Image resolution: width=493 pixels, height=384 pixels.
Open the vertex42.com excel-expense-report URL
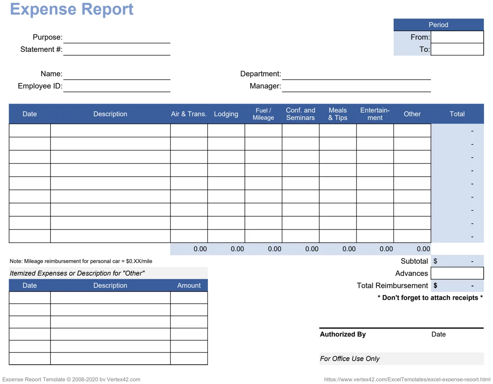point(407,379)
